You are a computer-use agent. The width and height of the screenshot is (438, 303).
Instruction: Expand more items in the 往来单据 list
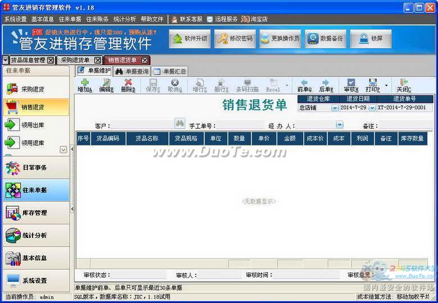(63, 150)
